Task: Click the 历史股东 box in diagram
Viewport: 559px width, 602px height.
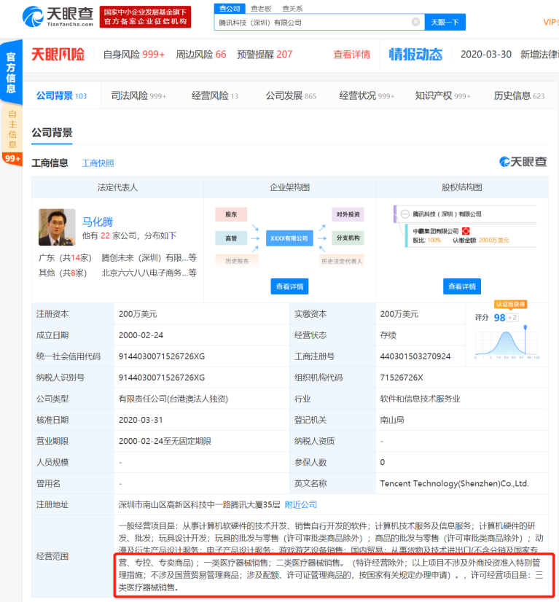Action: 237,261
